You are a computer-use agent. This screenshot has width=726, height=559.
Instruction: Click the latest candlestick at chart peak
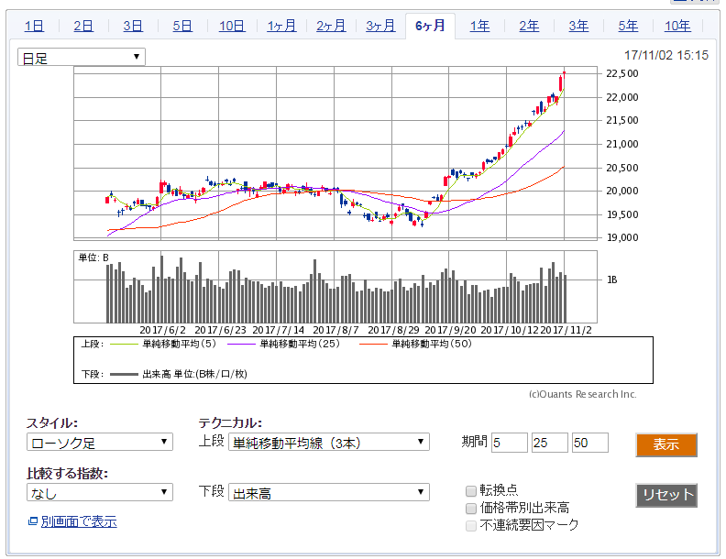[563, 82]
